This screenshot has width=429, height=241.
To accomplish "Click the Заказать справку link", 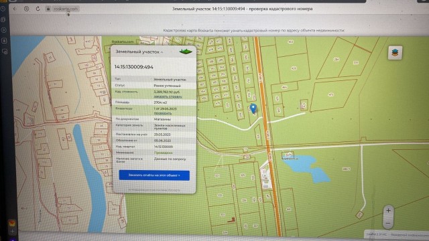I will click(x=168, y=96).
